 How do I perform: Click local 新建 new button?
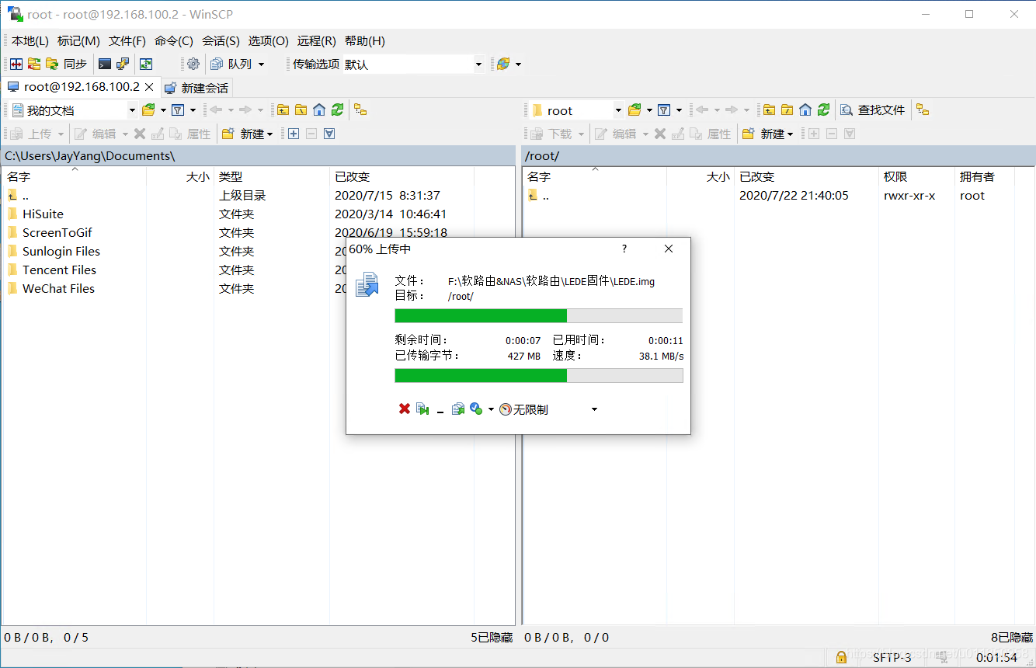point(247,134)
